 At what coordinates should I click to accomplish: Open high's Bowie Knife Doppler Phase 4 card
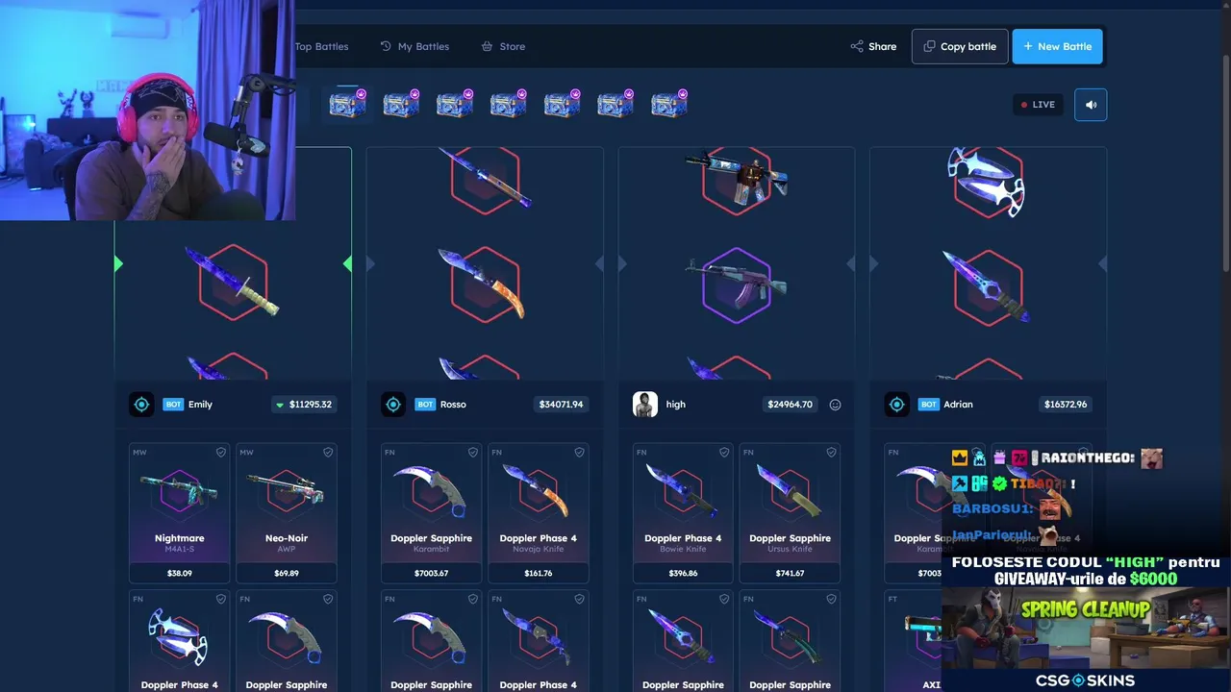tap(683, 513)
